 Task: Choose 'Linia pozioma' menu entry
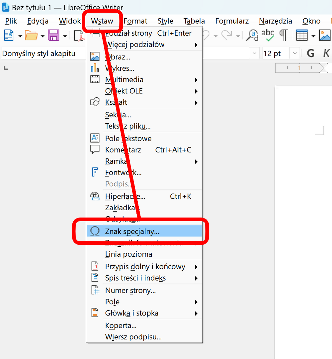(144, 254)
